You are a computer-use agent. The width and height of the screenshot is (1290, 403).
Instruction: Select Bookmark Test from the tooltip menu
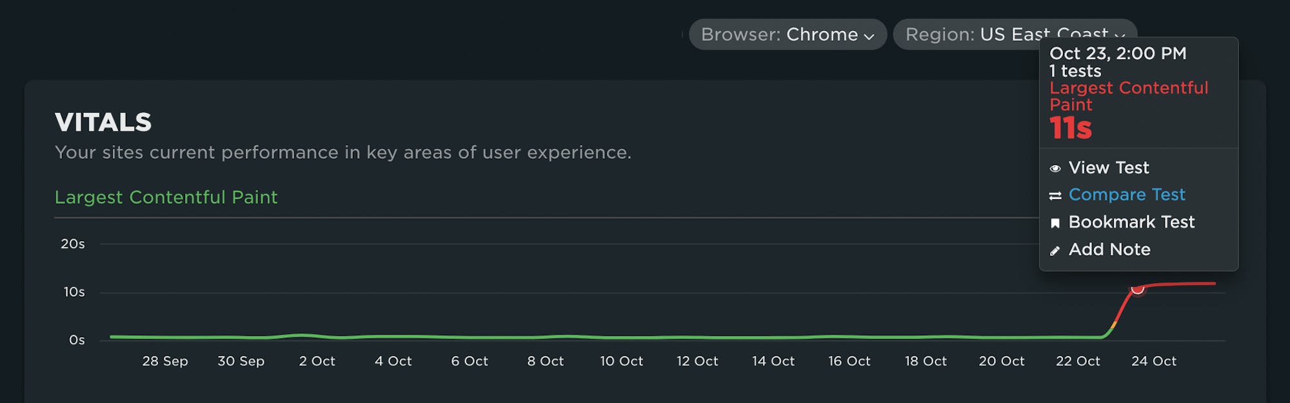tap(1131, 222)
